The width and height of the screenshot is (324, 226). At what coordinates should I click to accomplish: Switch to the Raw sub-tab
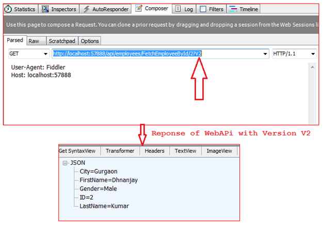36,41
